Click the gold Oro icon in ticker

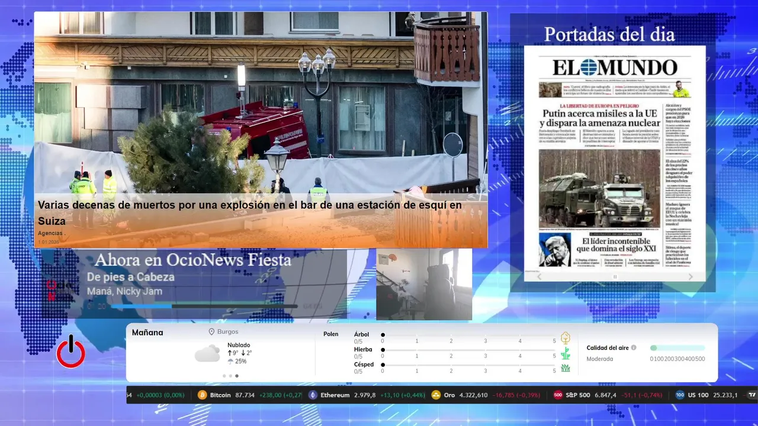[436, 395]
